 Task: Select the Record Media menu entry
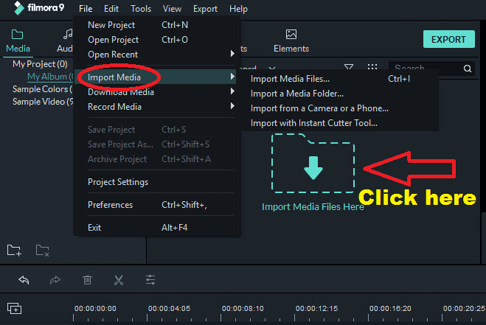tap(156, 107)
